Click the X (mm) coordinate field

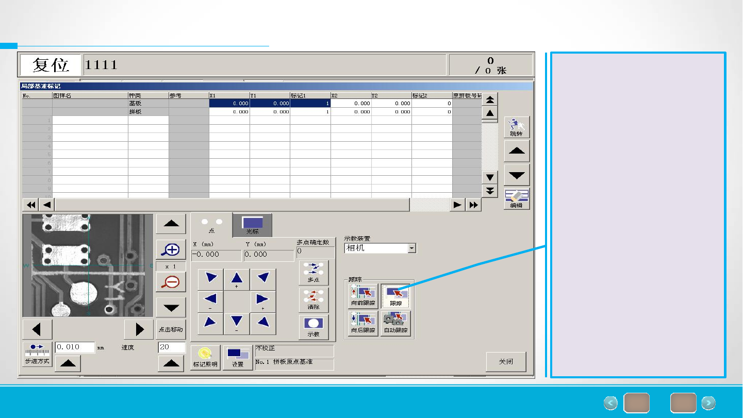[216, 255]
